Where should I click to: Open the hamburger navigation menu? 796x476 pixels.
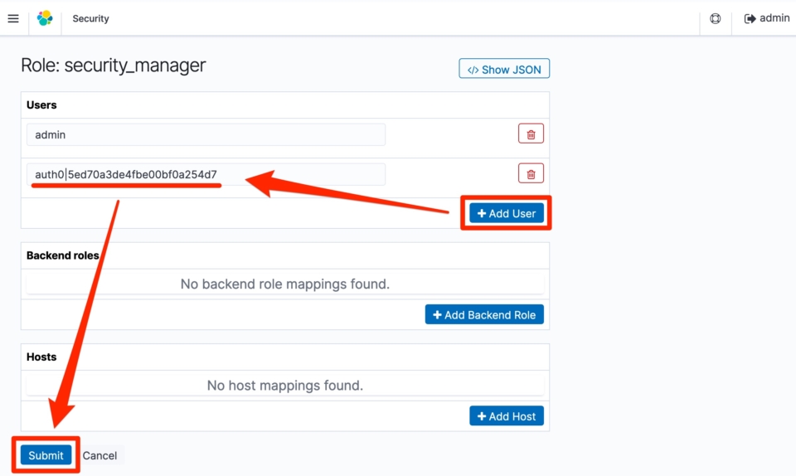coord(13,19)
